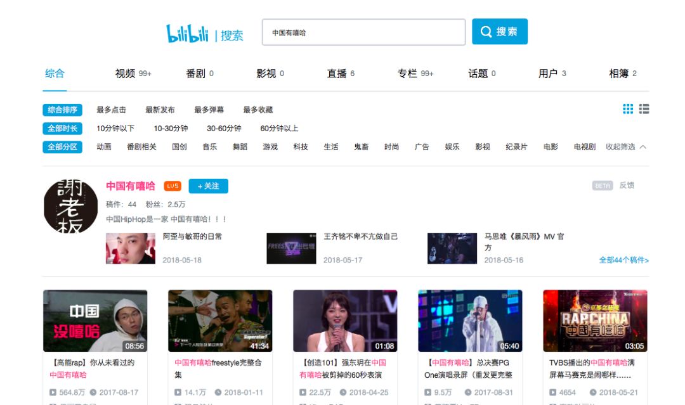Viewport: 685px width, 405px height.
Task: Open 创造101 强东玥 video title
Action: tap(344, 369)
